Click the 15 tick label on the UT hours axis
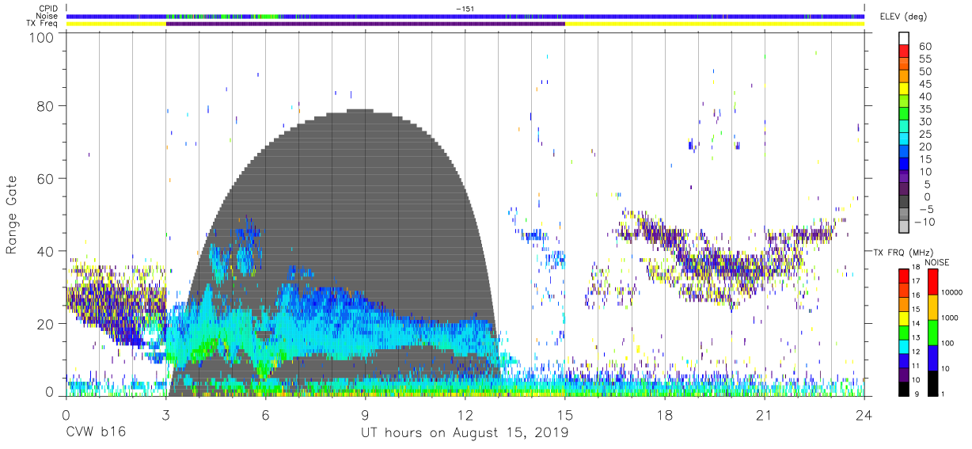Screen dimensions: 972x449 pos(565,415)
